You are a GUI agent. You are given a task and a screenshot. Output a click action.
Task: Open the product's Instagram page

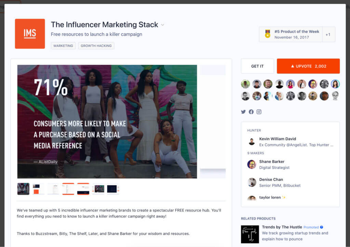[x=259, y=112]
